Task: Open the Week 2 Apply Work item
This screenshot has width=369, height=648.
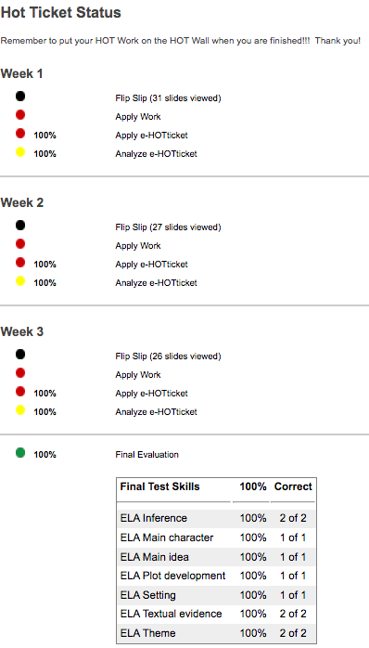Action: coord(138,246)
